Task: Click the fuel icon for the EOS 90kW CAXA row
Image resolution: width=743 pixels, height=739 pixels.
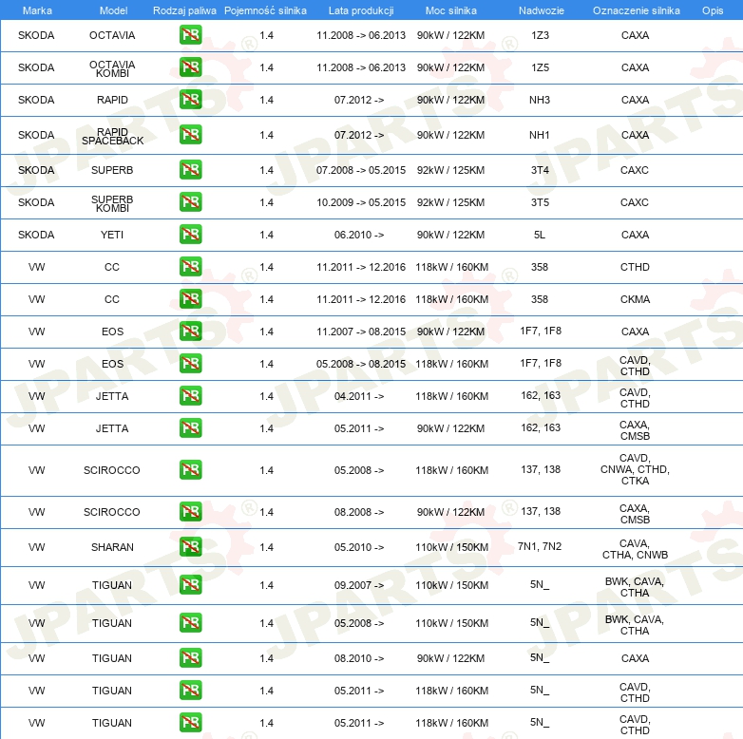Action: 190,332
